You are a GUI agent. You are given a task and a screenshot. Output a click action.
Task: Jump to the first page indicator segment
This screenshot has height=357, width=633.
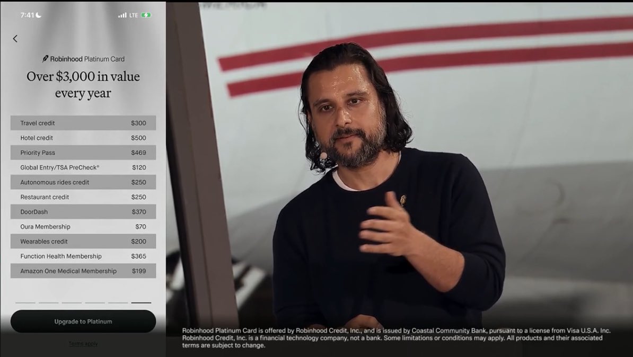click(x=25, y=302)
